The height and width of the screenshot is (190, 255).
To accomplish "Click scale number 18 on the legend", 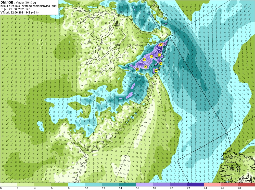I will pos(154,188).
